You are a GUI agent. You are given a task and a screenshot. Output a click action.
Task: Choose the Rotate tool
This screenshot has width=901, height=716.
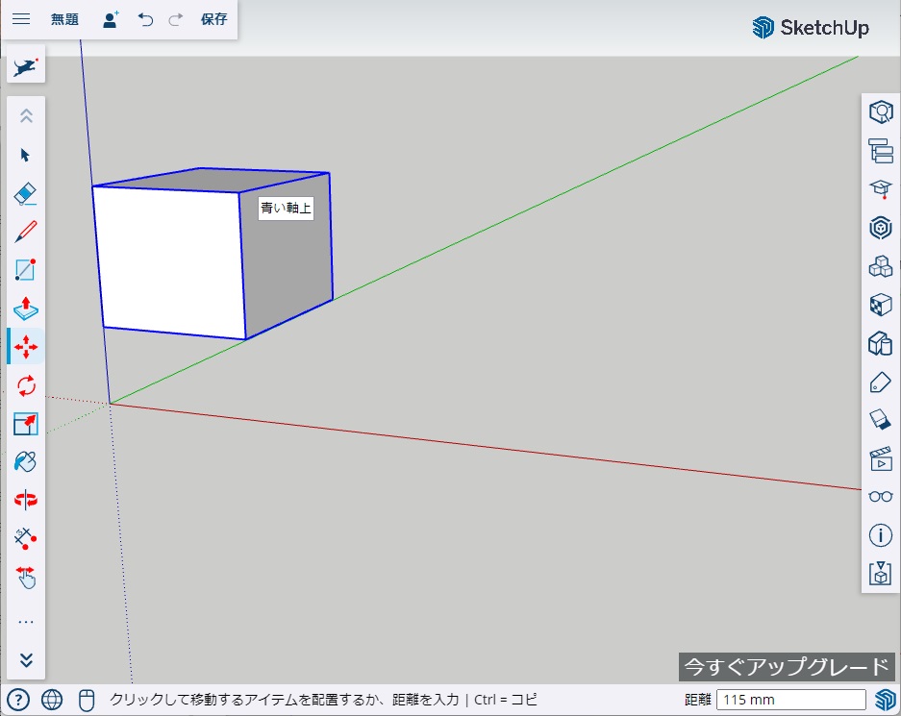tap(26, 385)
